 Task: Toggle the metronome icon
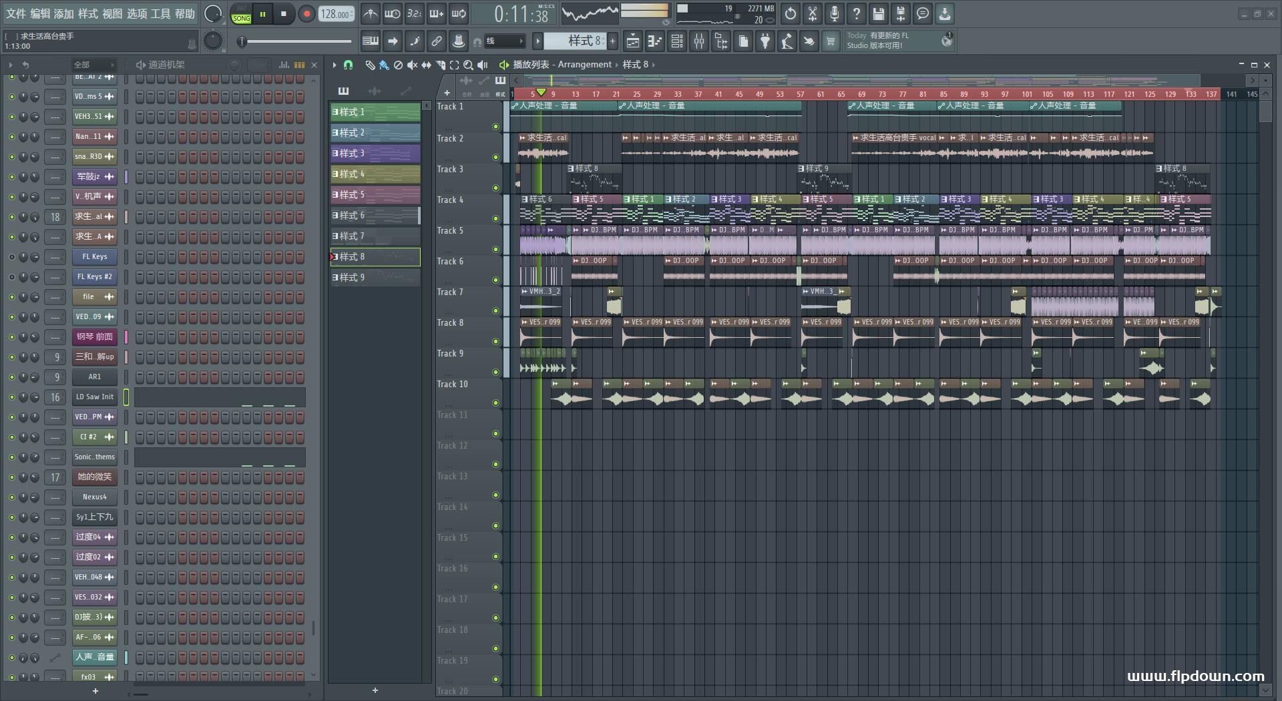click(371, 13)
